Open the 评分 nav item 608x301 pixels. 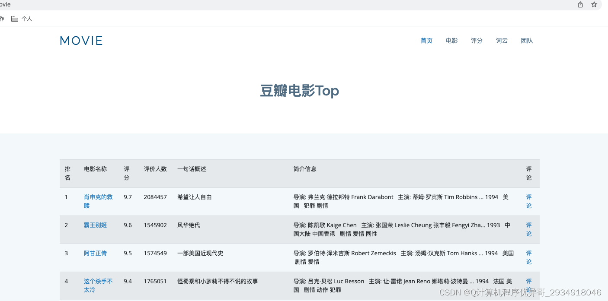pyautogui.click(x=477, y=41)
